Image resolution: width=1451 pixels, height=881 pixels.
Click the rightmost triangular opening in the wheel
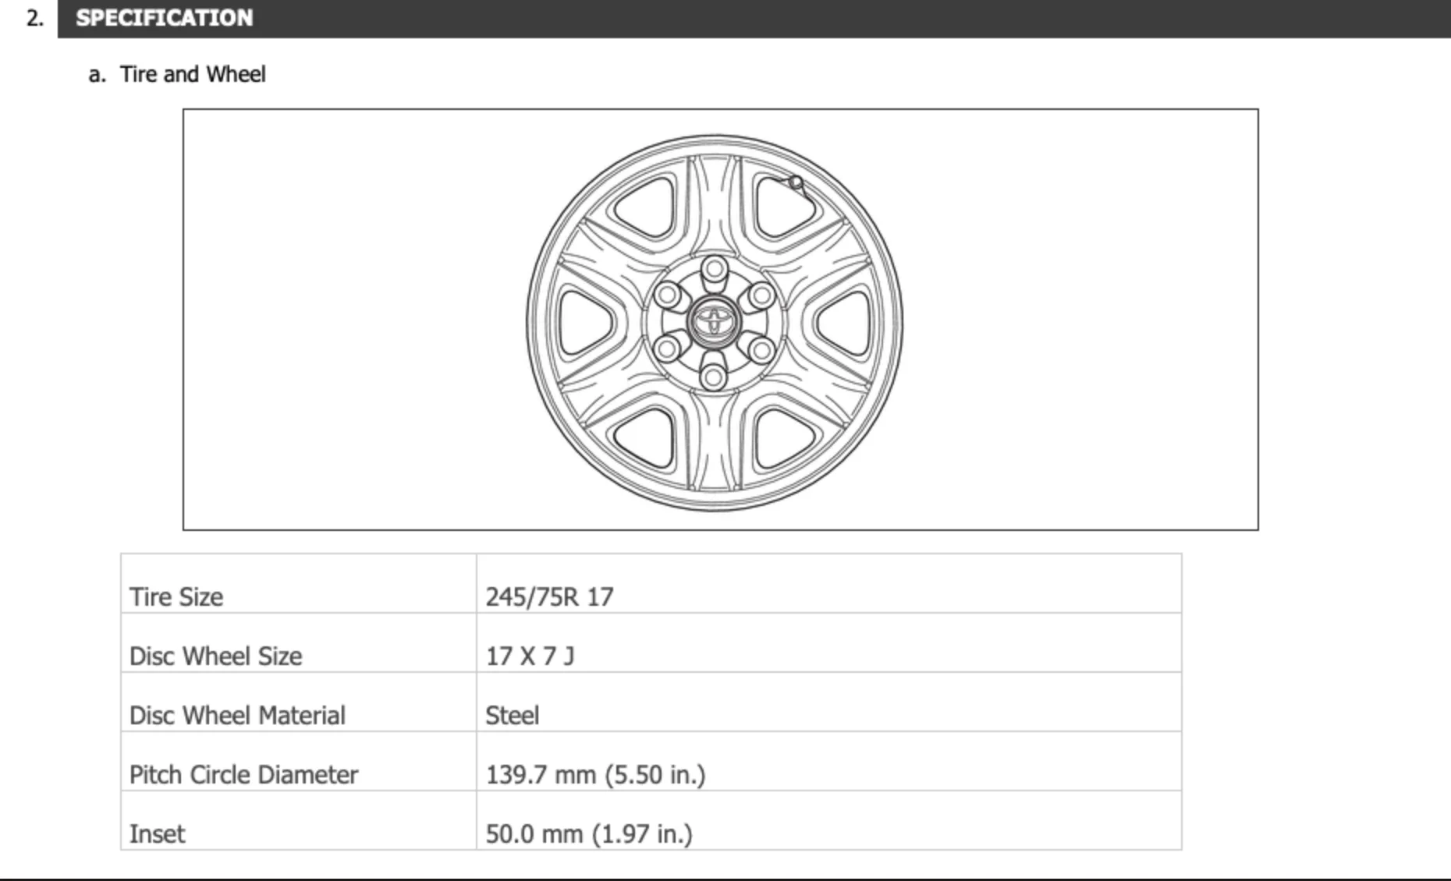(x=844, y=323)
